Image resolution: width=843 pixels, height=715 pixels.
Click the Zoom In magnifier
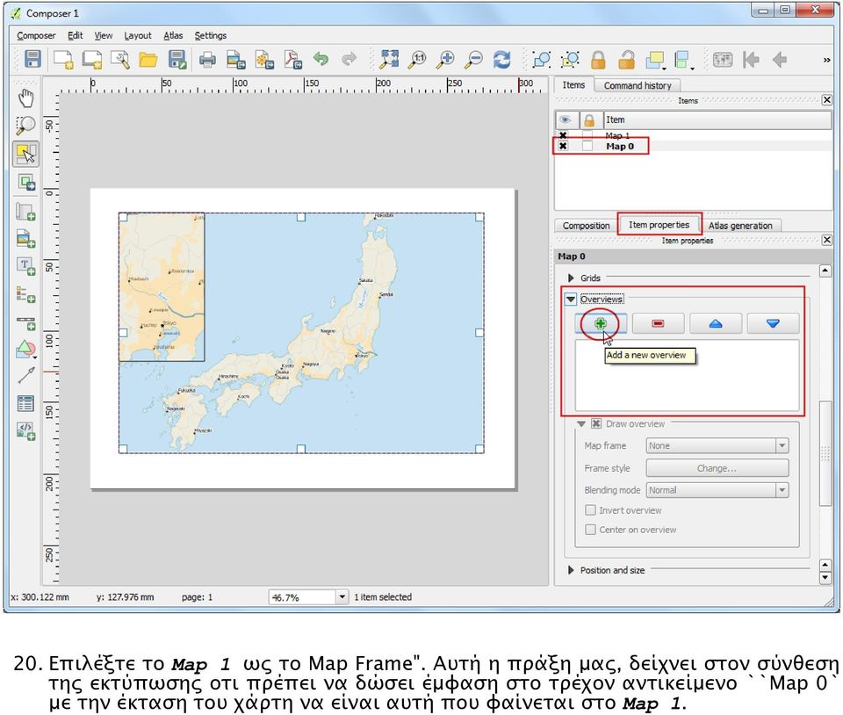[446, 59]
